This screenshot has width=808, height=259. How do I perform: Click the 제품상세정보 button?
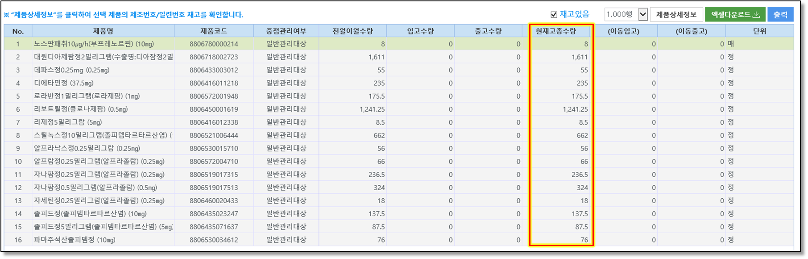point(676,15)
